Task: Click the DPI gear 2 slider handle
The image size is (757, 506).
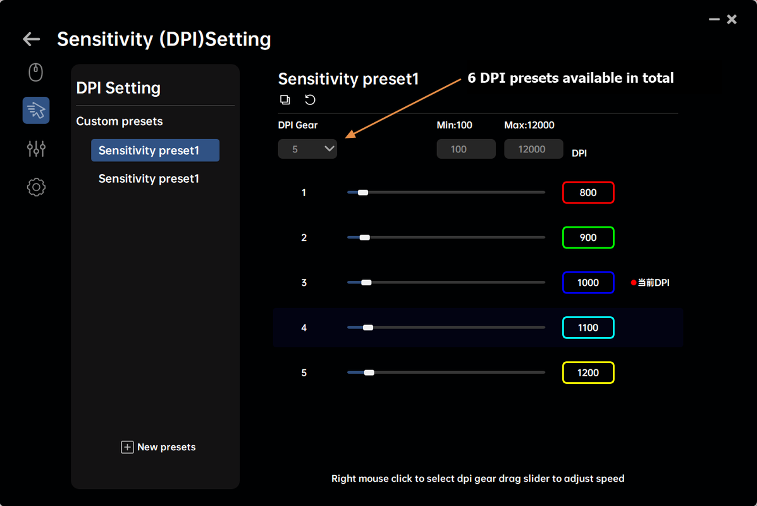Action: coord(364,238)
